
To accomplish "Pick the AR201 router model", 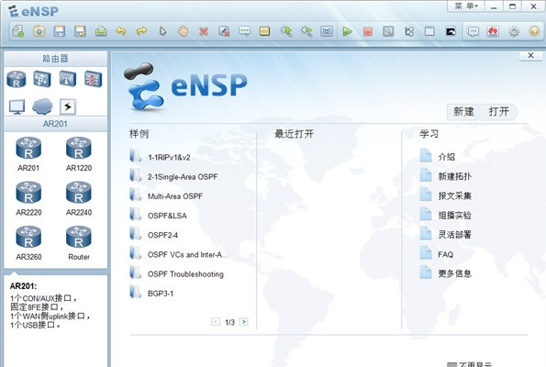I will 28,154.
